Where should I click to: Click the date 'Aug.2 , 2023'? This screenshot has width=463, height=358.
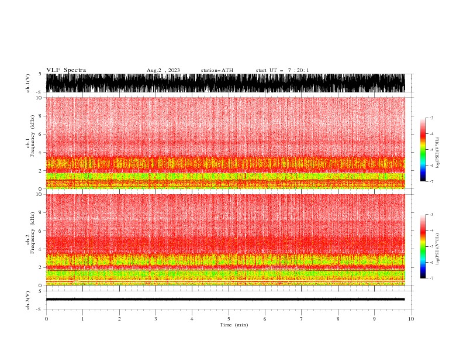[x=163, y=70]
